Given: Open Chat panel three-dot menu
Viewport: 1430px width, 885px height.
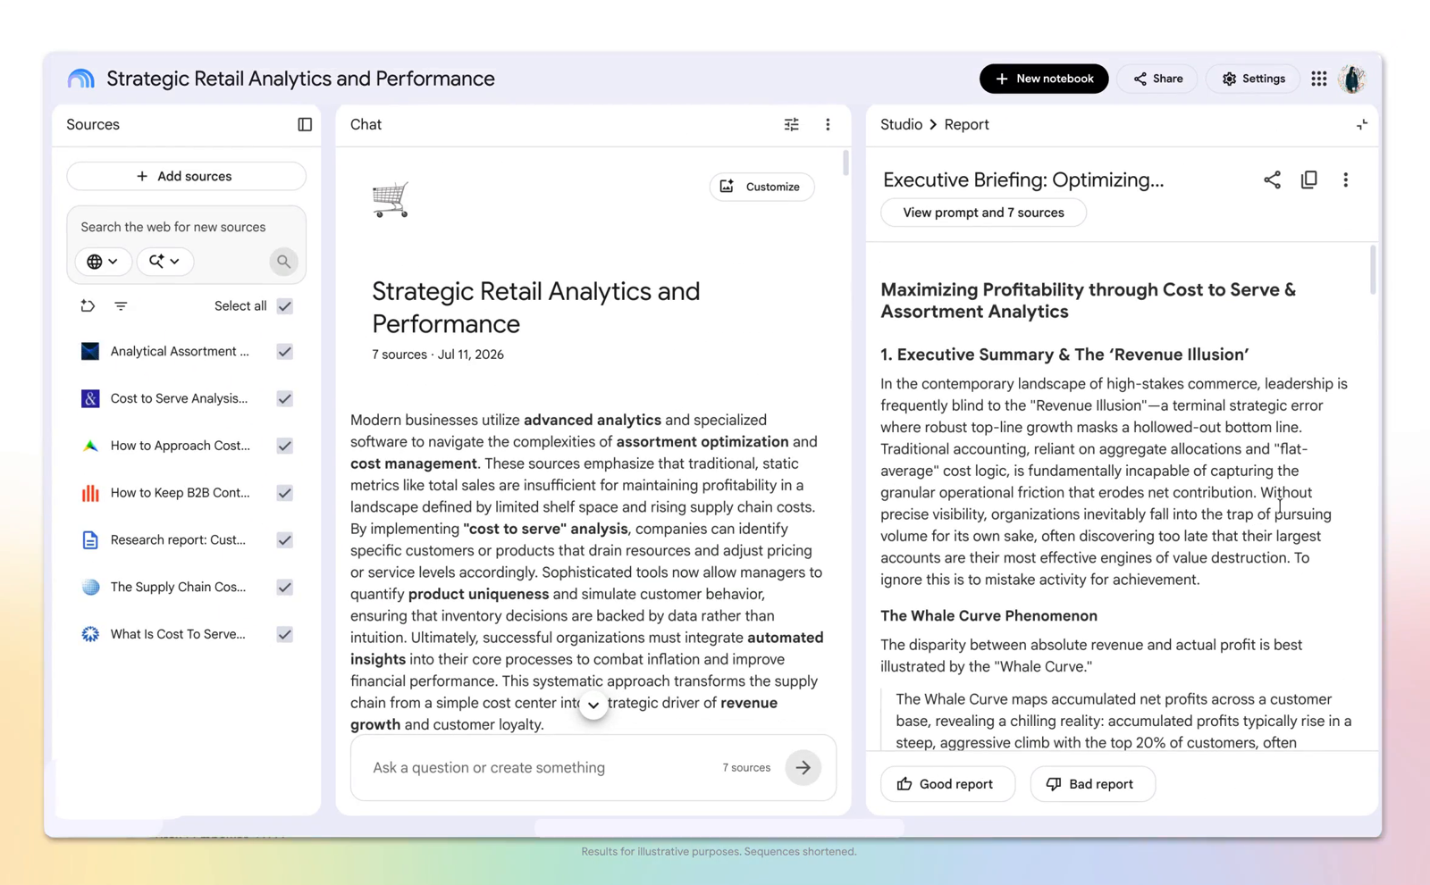Looking at the screenshot, I should [828, 124].
